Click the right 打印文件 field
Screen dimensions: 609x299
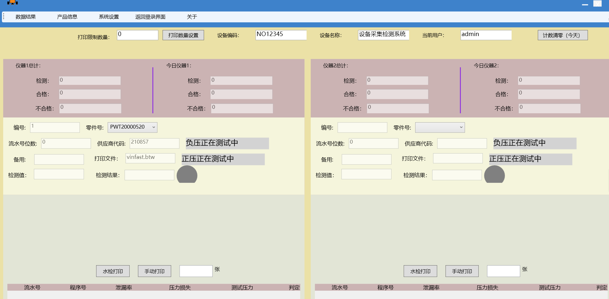pyautogui.click(x=458, y=158)
